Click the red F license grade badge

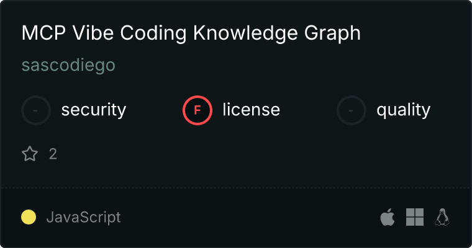click(197, 110)
